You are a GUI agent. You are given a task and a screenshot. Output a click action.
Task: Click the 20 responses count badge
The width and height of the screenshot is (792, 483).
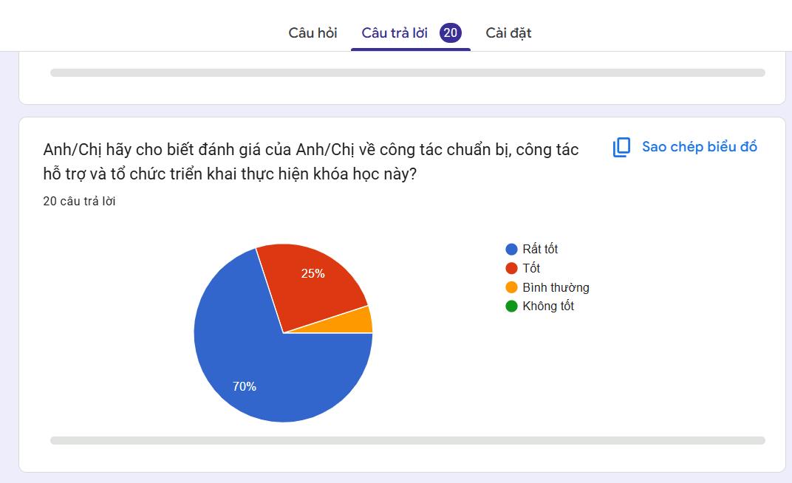(x=450, y=32)
